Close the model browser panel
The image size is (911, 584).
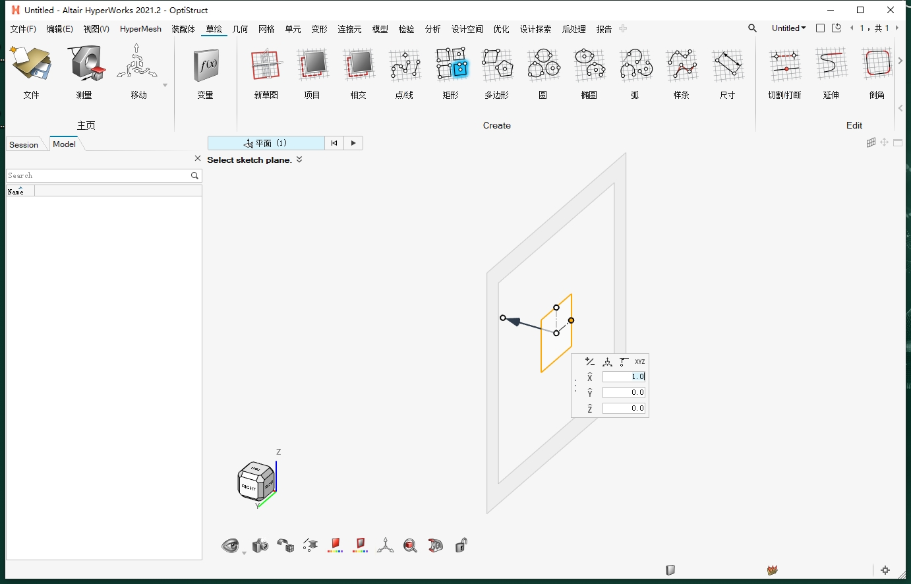tap(198, 158)
